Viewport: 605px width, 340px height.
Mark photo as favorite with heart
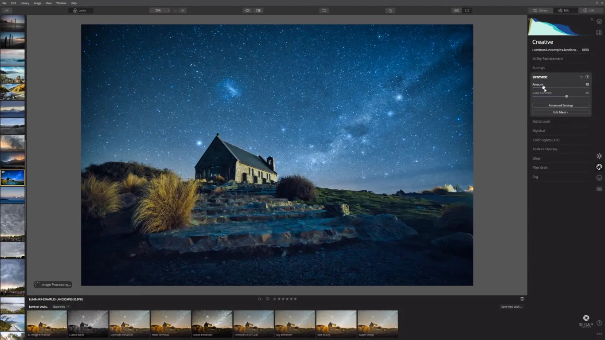267,299
